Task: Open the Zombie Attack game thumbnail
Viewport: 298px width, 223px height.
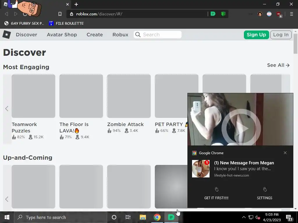Action: [x=129, y=96]
